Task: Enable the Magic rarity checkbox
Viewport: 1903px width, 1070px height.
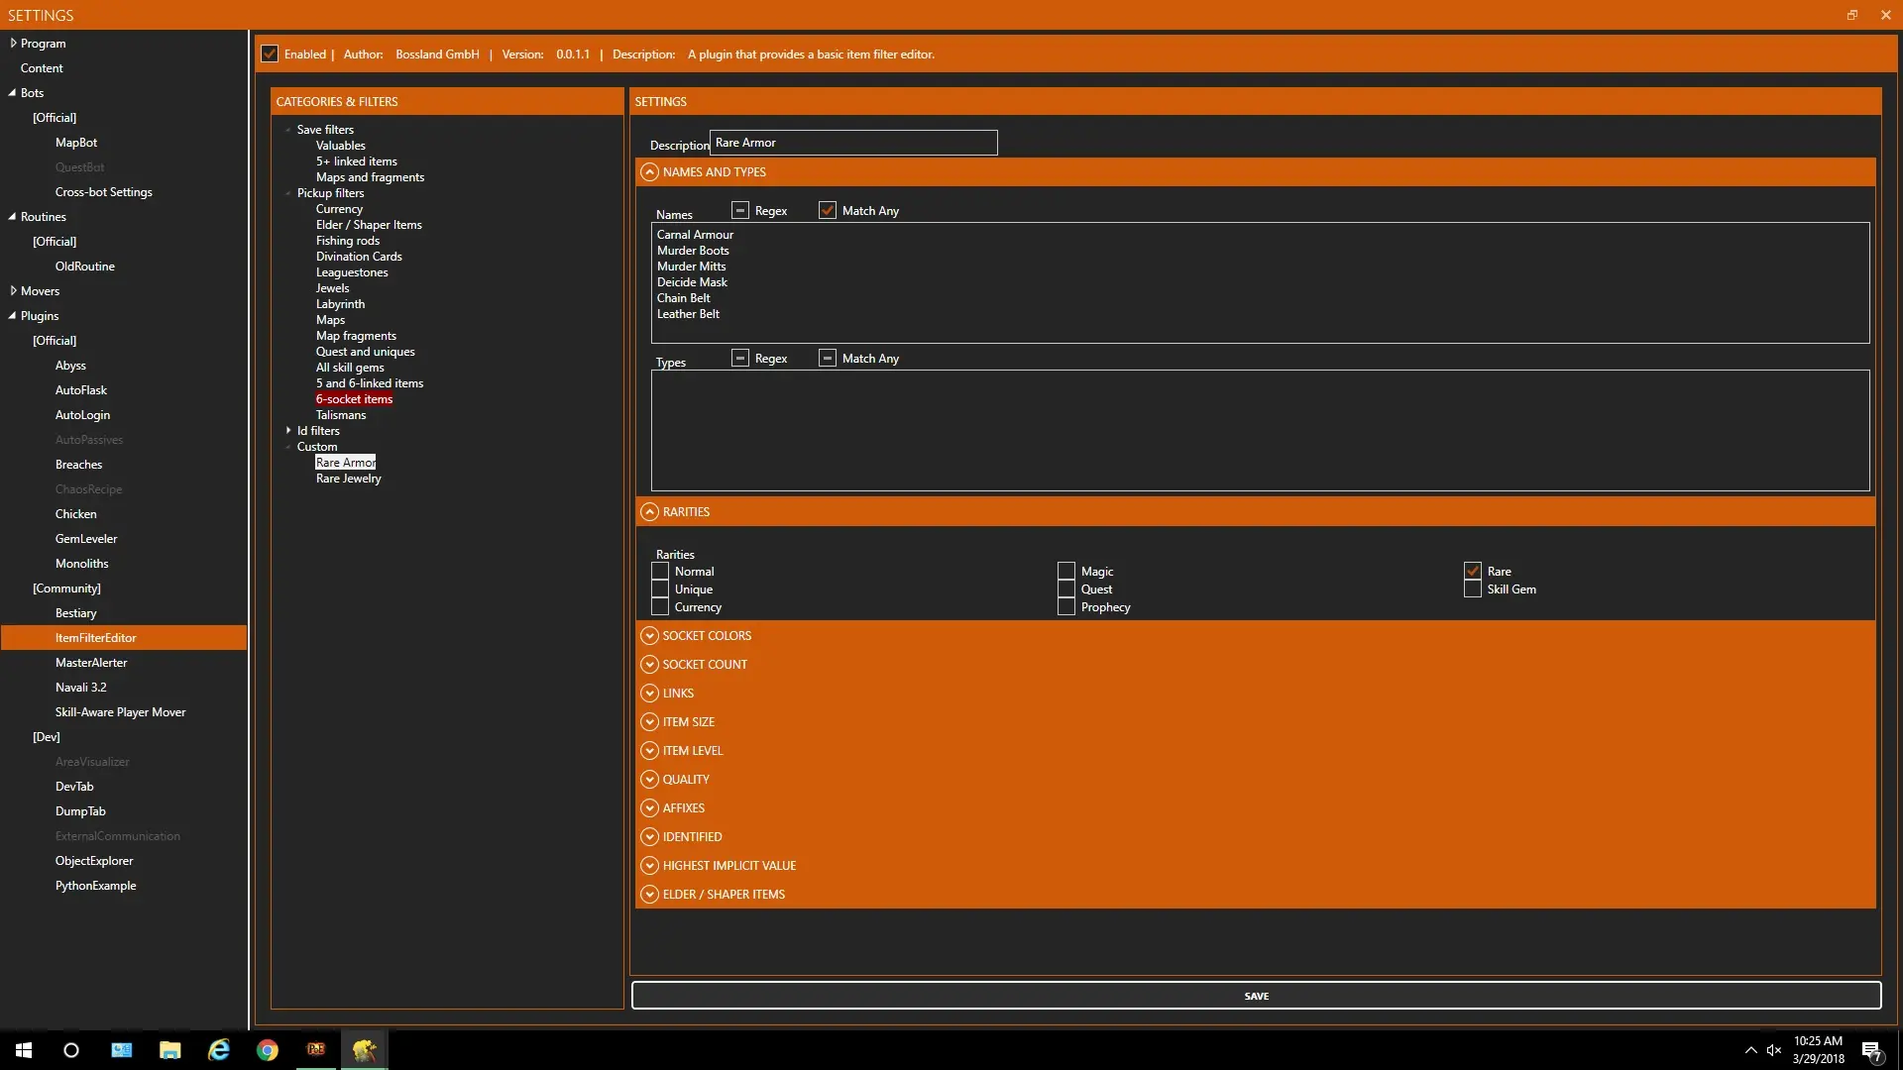Action: pos(1066,572)
